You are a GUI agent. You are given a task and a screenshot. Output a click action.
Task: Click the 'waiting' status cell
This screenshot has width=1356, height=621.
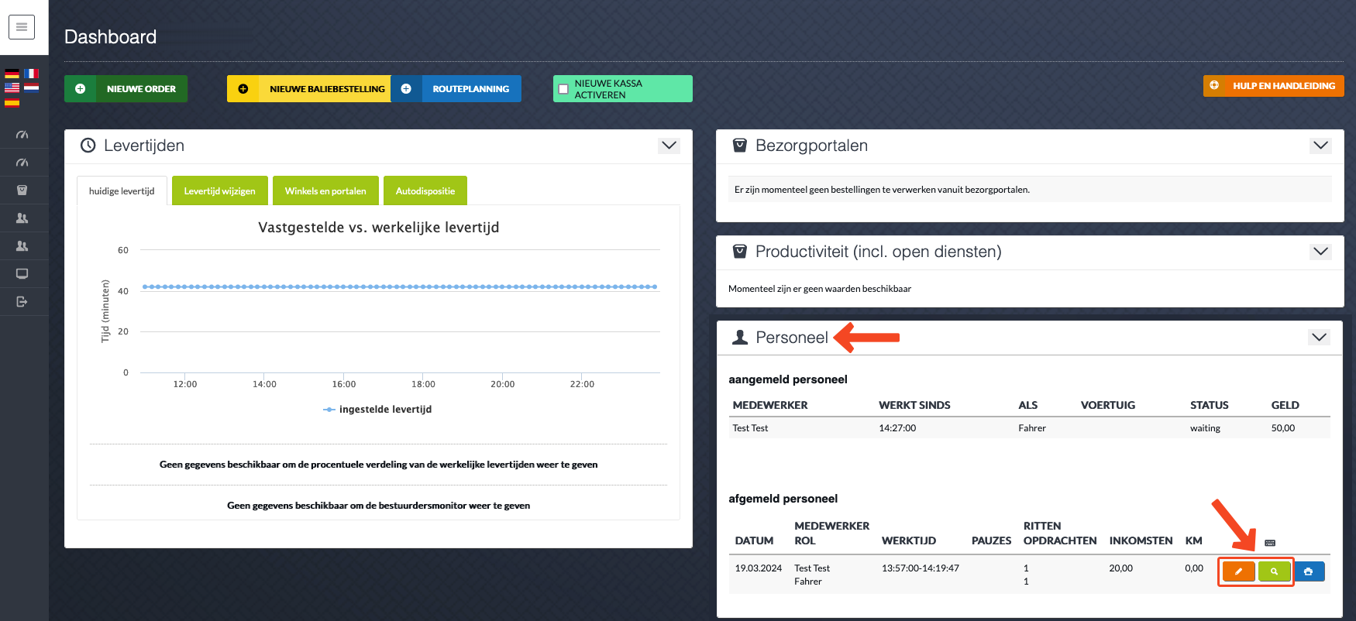coord(1205,428)
